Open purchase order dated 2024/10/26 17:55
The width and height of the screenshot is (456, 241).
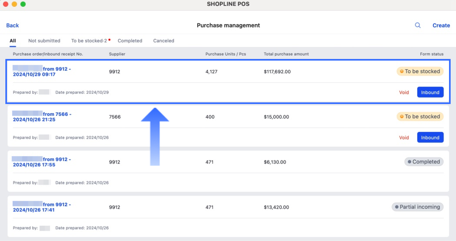tap(42, 162)
